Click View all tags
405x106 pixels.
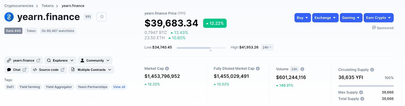[x=119, y=87]
